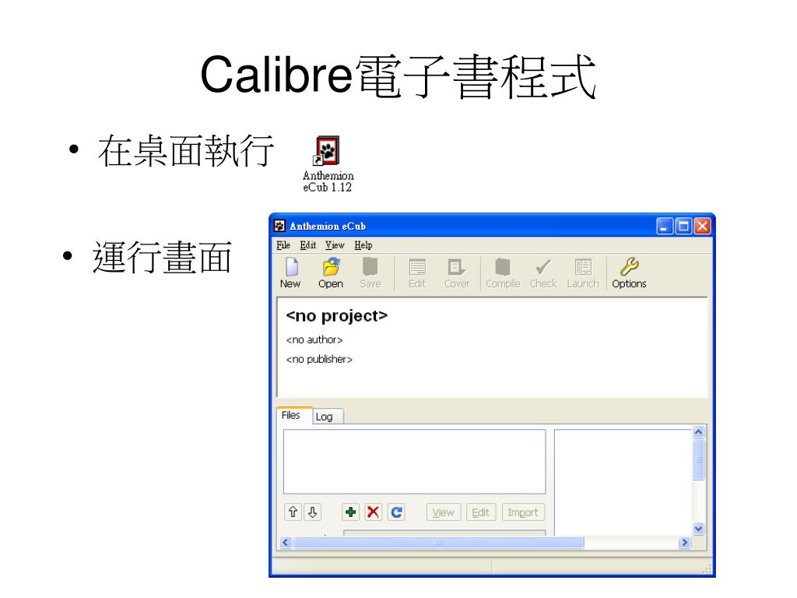The image size is (797, 598).
Task: Refresh file list with blue arrow icon
Action: (x=396, y=512)
